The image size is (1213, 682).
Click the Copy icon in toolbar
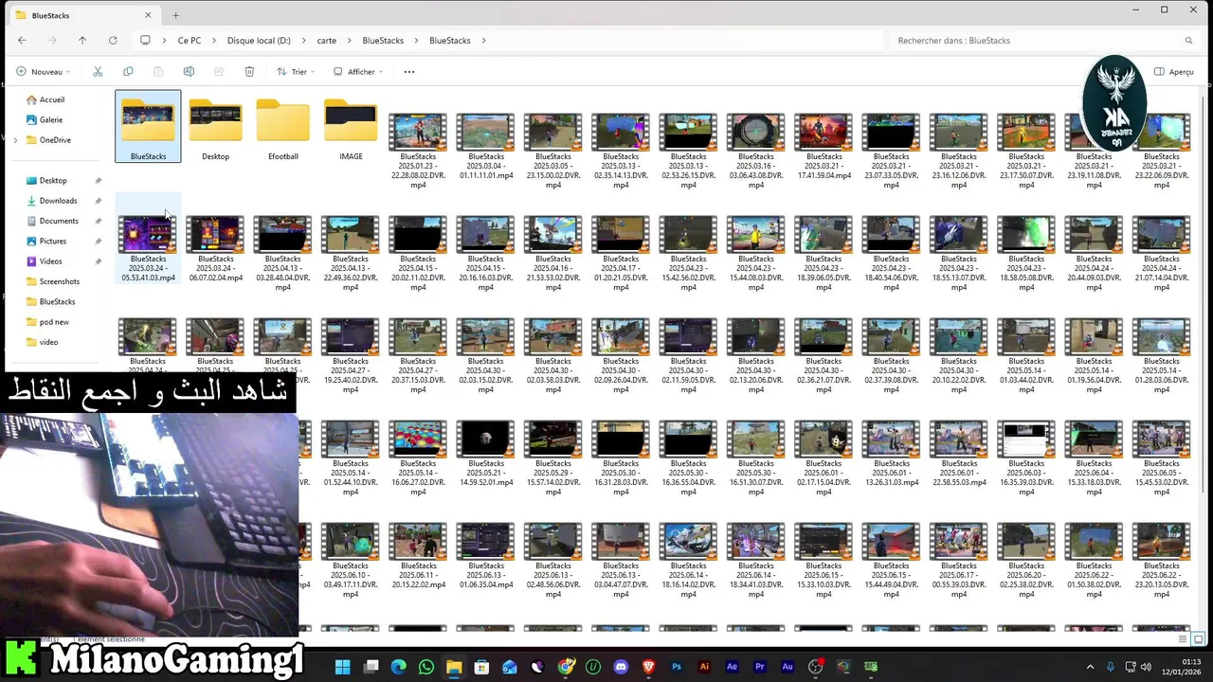[128, 72]
